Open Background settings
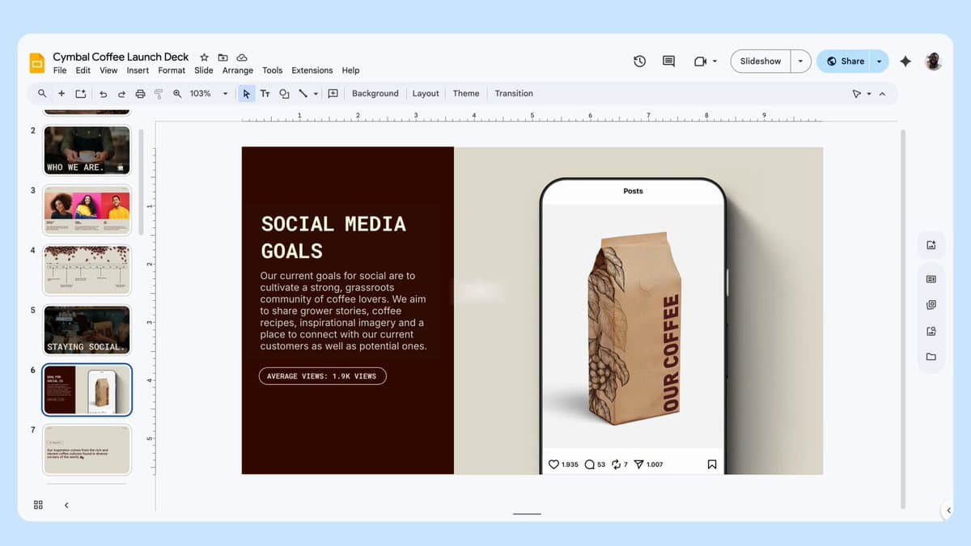 click(x=375, y=93)
